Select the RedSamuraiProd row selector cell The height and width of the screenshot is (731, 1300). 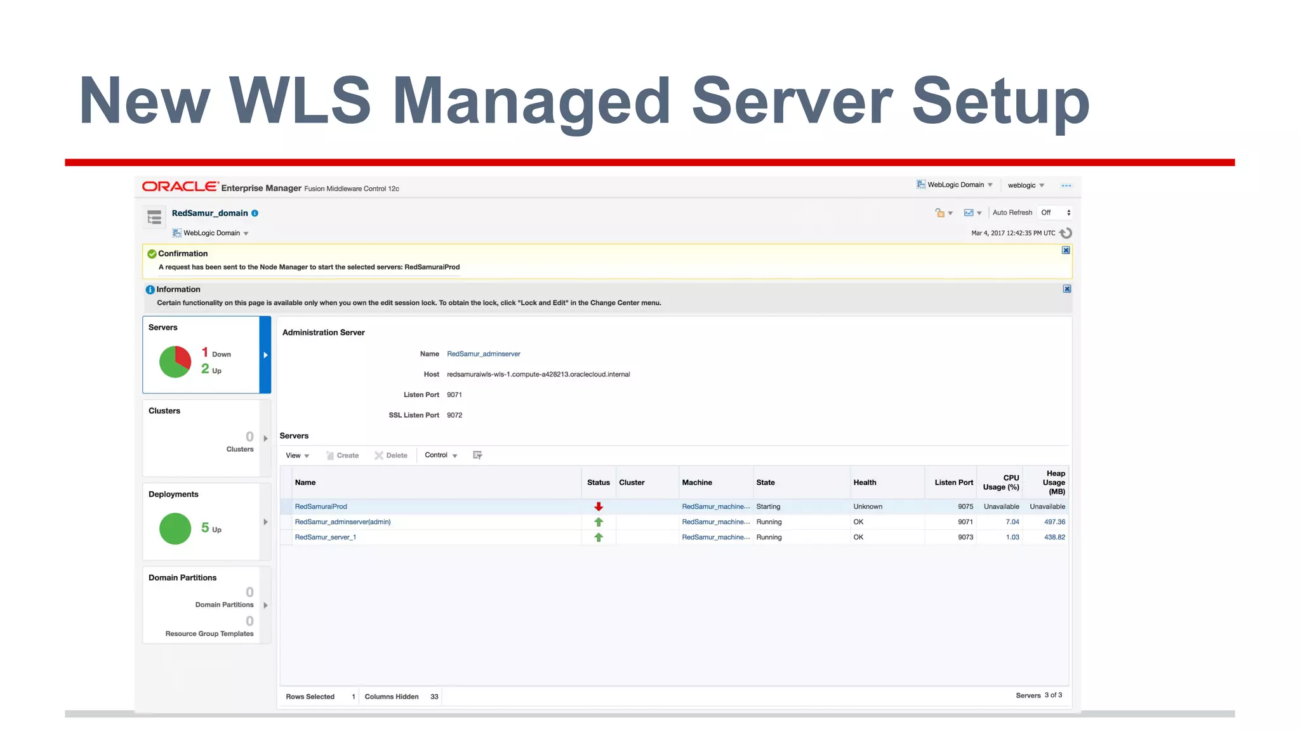point(286,506)
